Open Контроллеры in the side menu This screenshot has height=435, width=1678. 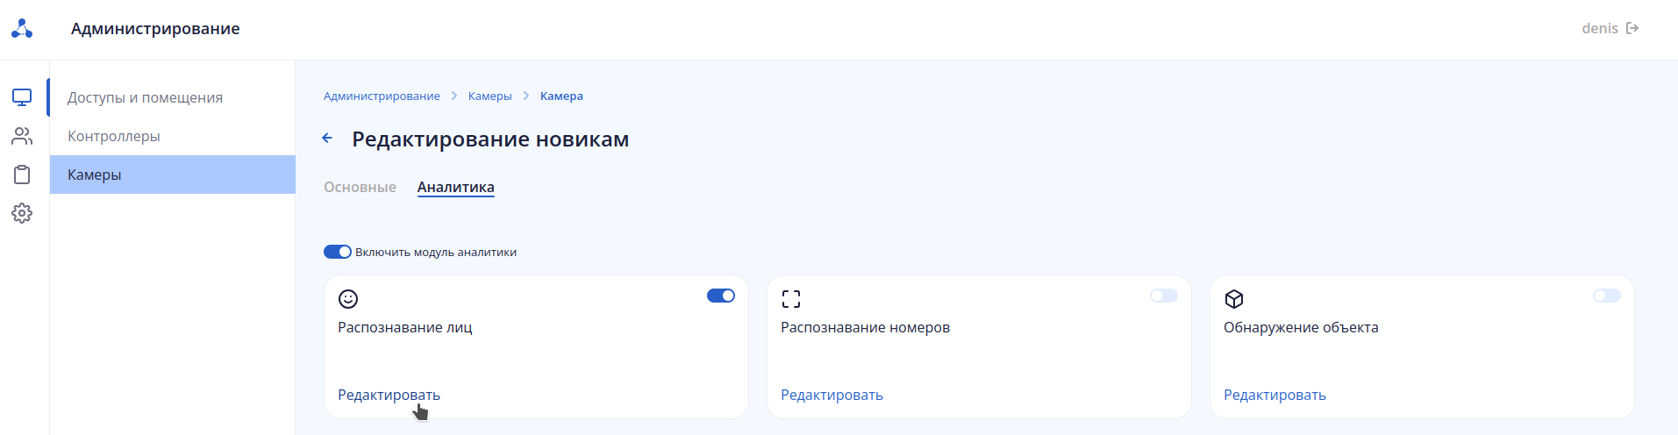(x=114, y=136)
